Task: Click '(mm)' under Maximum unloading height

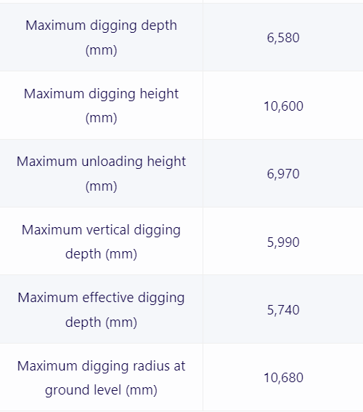Action: point(101,186)
